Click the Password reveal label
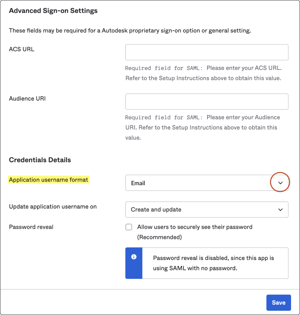This screenshot has width=300, height=315. click(x=31, y=227)
